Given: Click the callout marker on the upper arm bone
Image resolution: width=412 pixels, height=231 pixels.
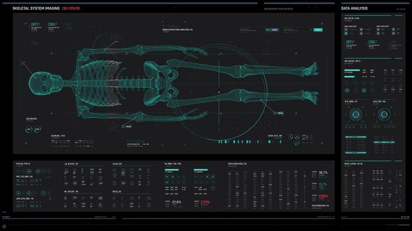Looking at the screenshot, I should click(116, 42).
